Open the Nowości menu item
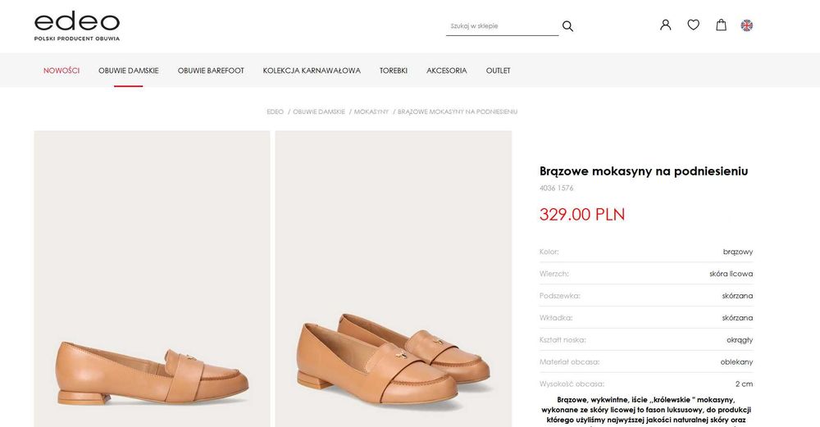Viewport: 820px width, 427px height. click(61, 70)
